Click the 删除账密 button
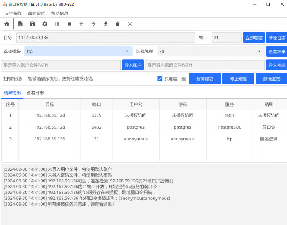The image size is (287, 225). tap(272, 79)
